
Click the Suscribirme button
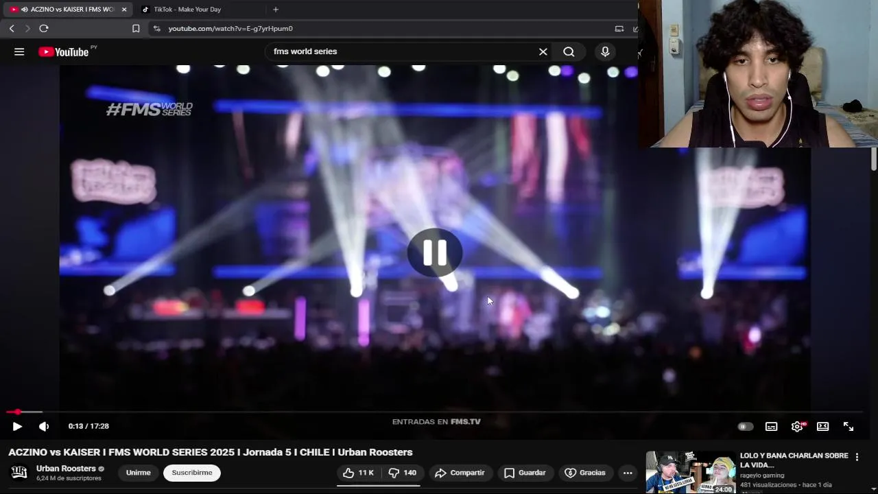tap(192, 473)
